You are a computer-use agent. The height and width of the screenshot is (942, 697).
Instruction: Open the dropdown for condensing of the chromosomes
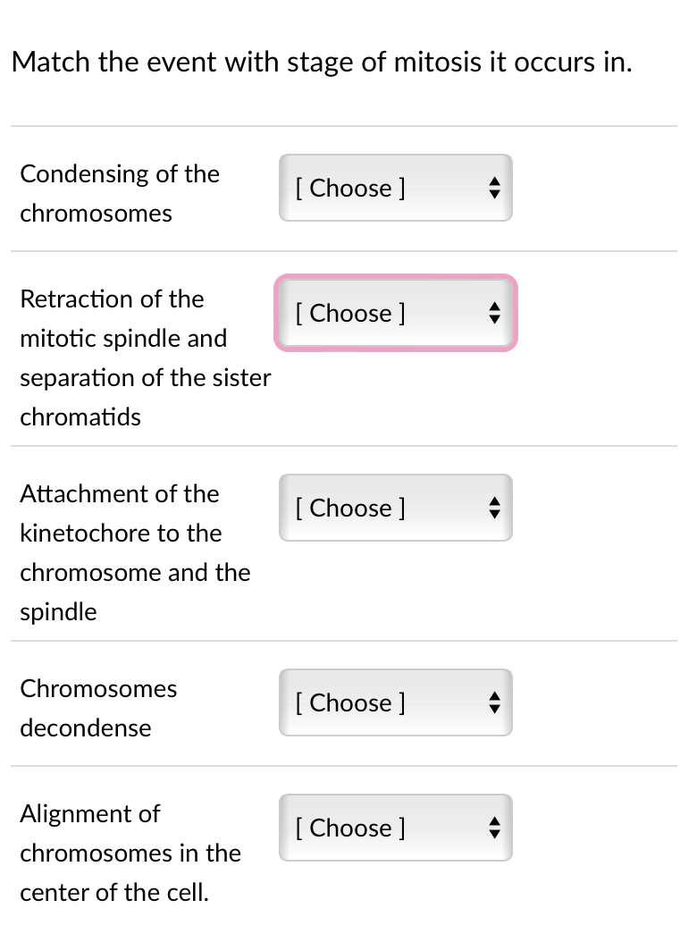tap(396, 188)
